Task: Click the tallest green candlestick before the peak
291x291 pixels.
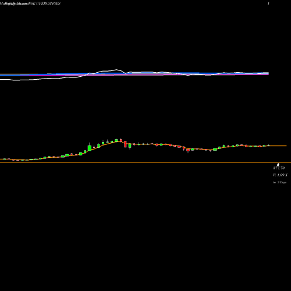Action: tap(90, 147)
